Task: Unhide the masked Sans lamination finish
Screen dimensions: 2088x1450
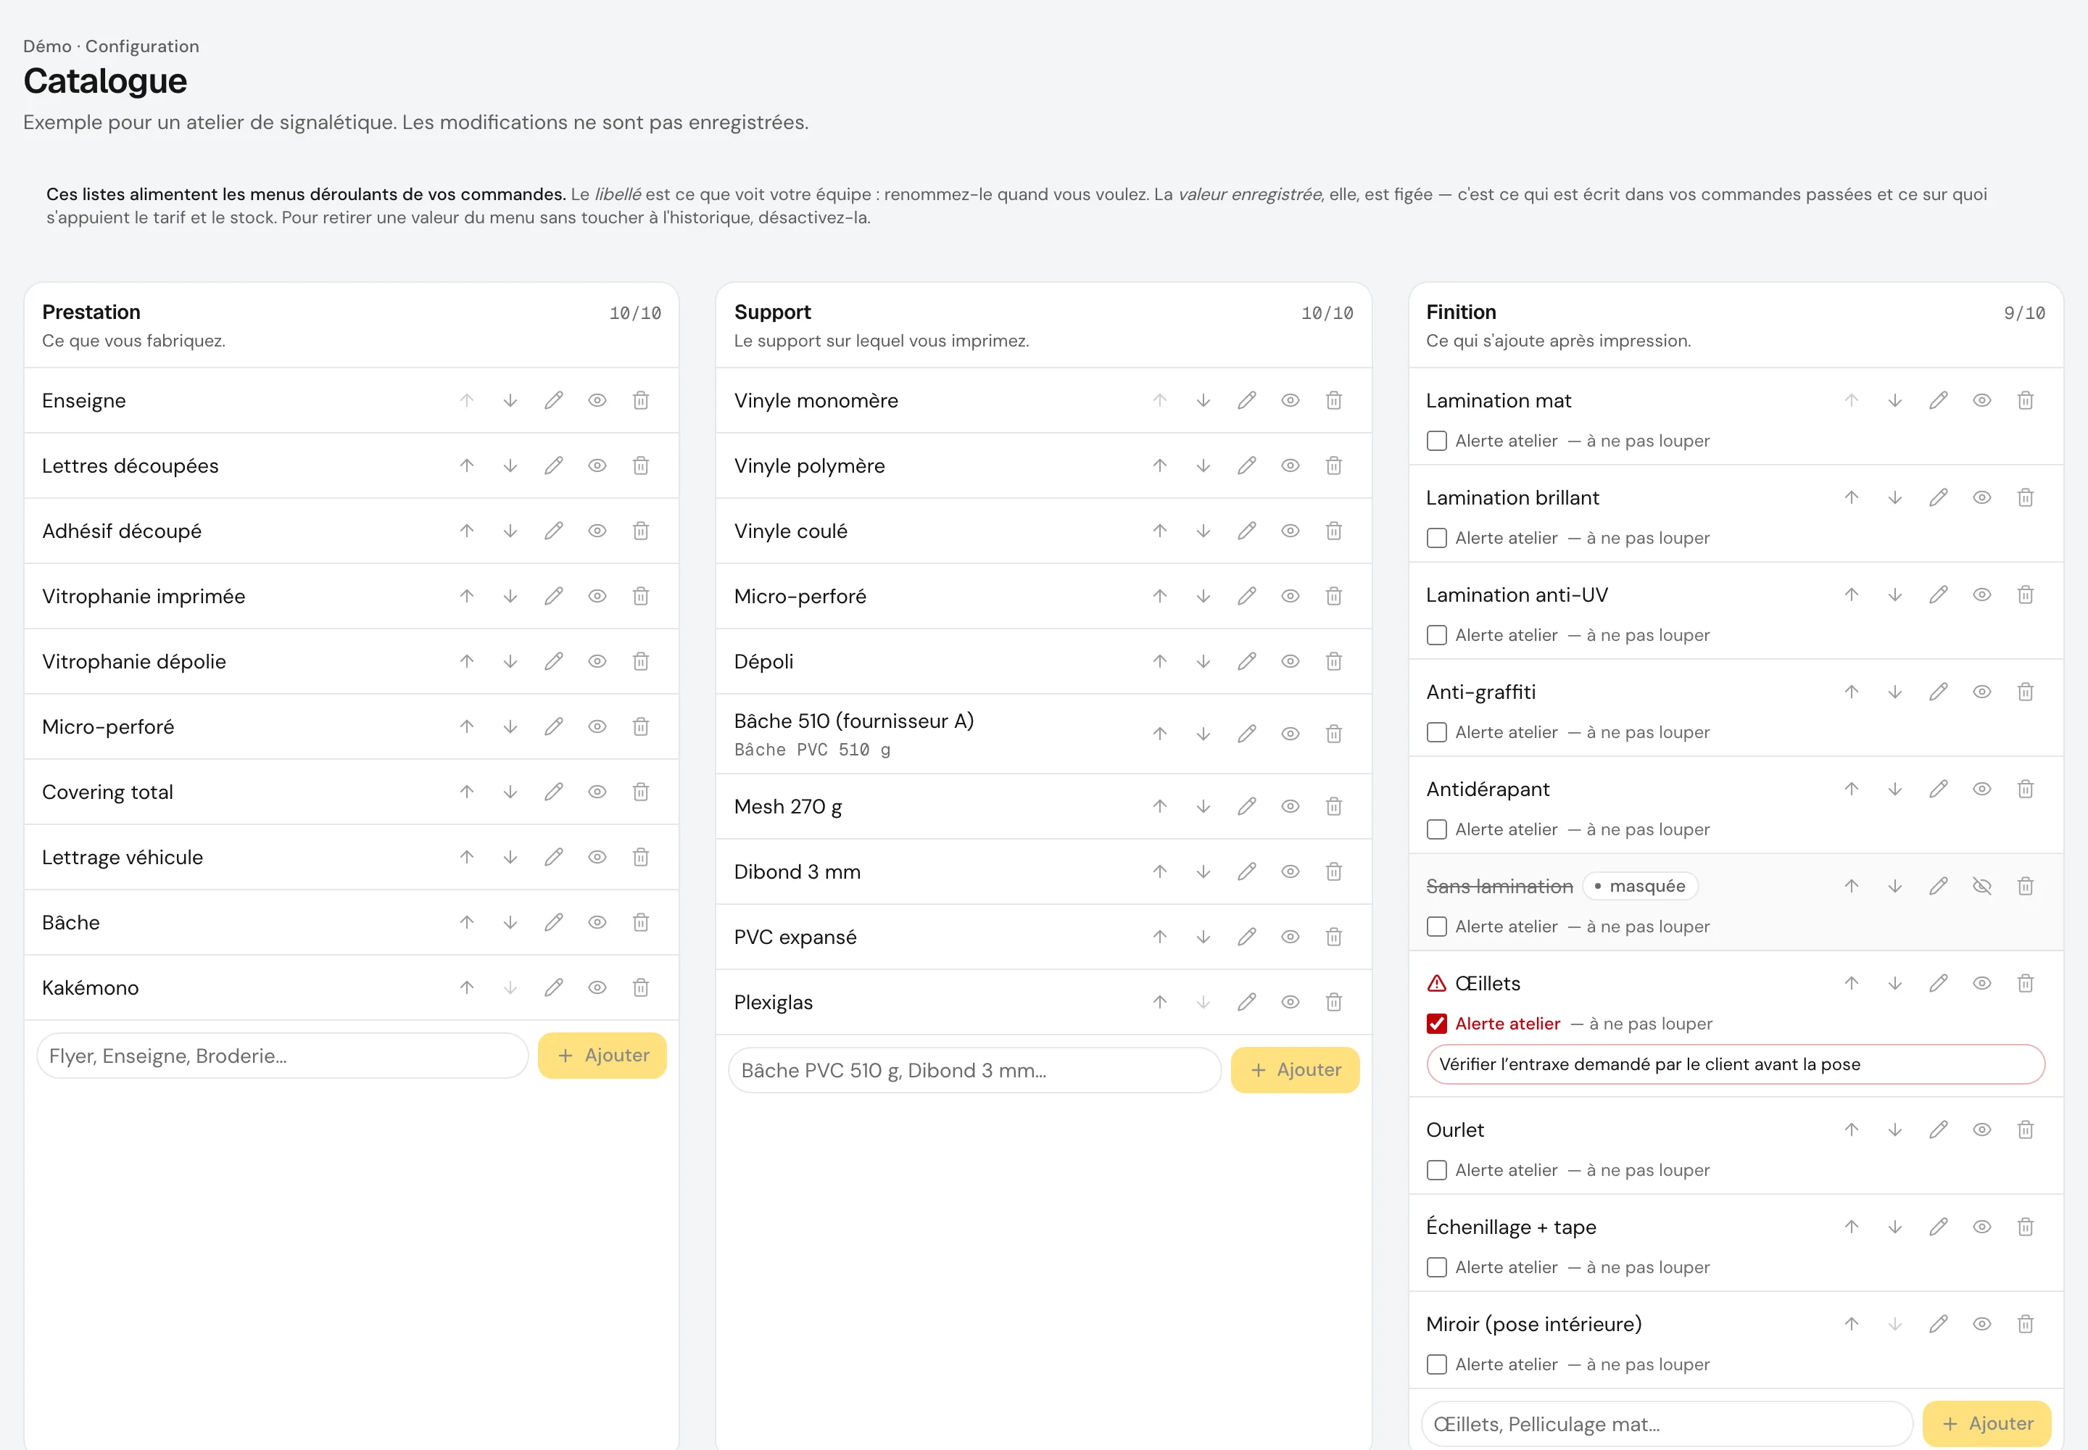Action: [x=1981, y=887]
